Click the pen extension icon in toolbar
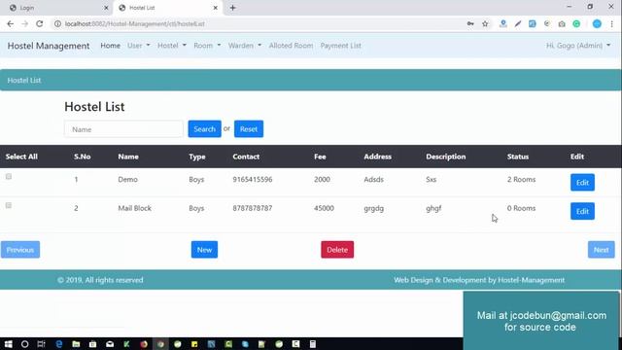The image size is (622, 350). click(x=518, y=23)
